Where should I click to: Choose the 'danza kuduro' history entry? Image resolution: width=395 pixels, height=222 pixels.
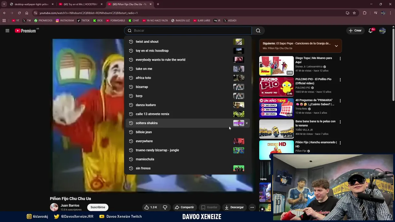(x=187, y=105)
